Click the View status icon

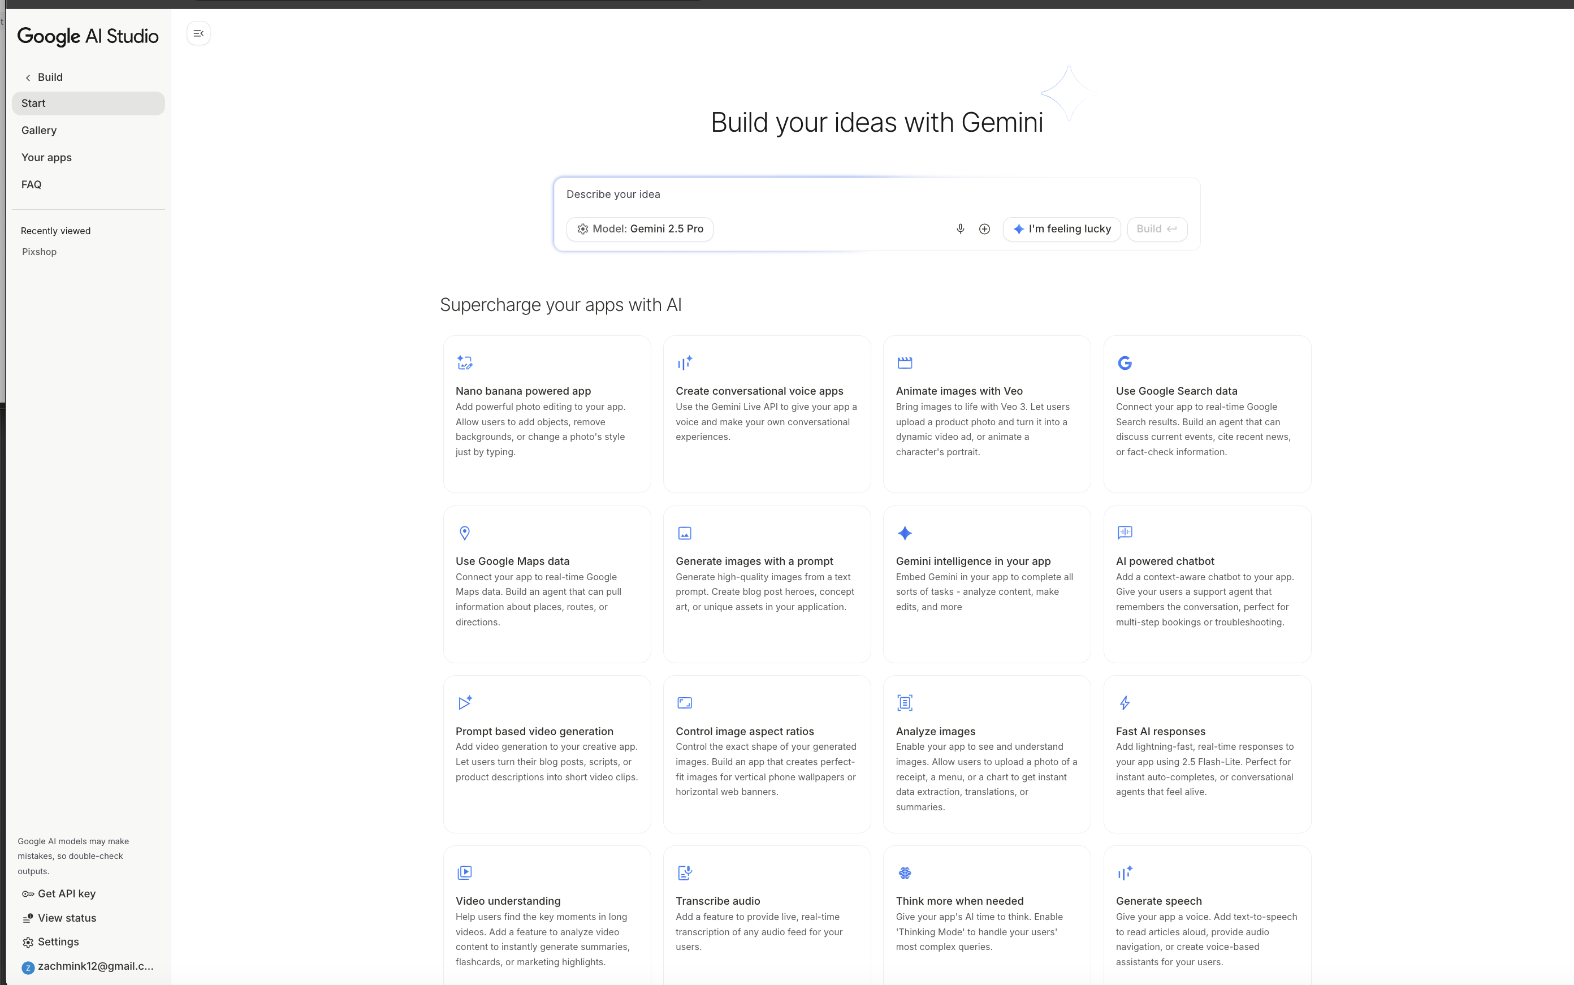pos(27,918)
